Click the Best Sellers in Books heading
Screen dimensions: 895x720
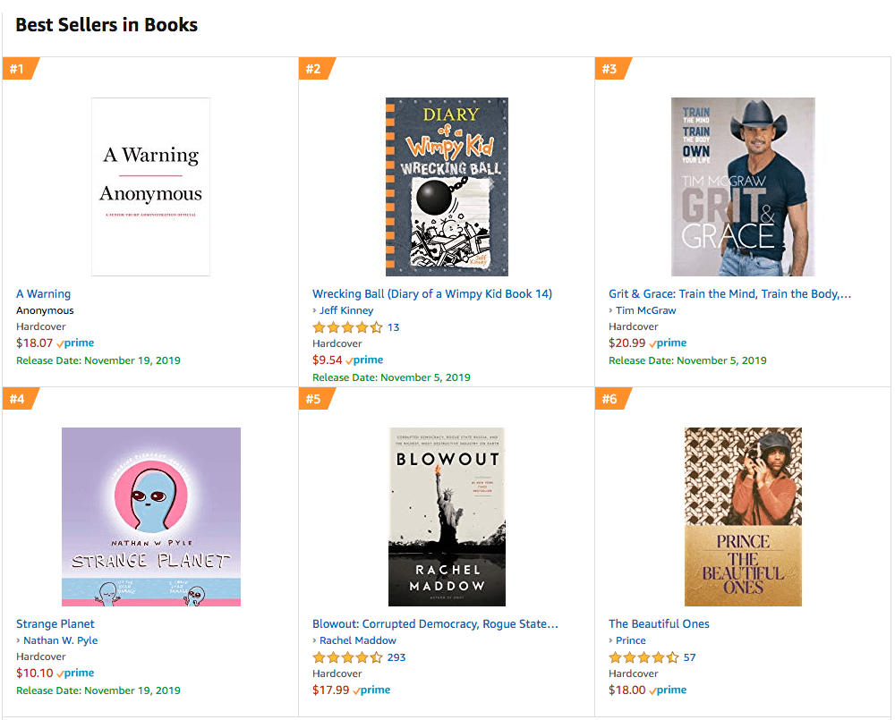click(x=106, y=25)
